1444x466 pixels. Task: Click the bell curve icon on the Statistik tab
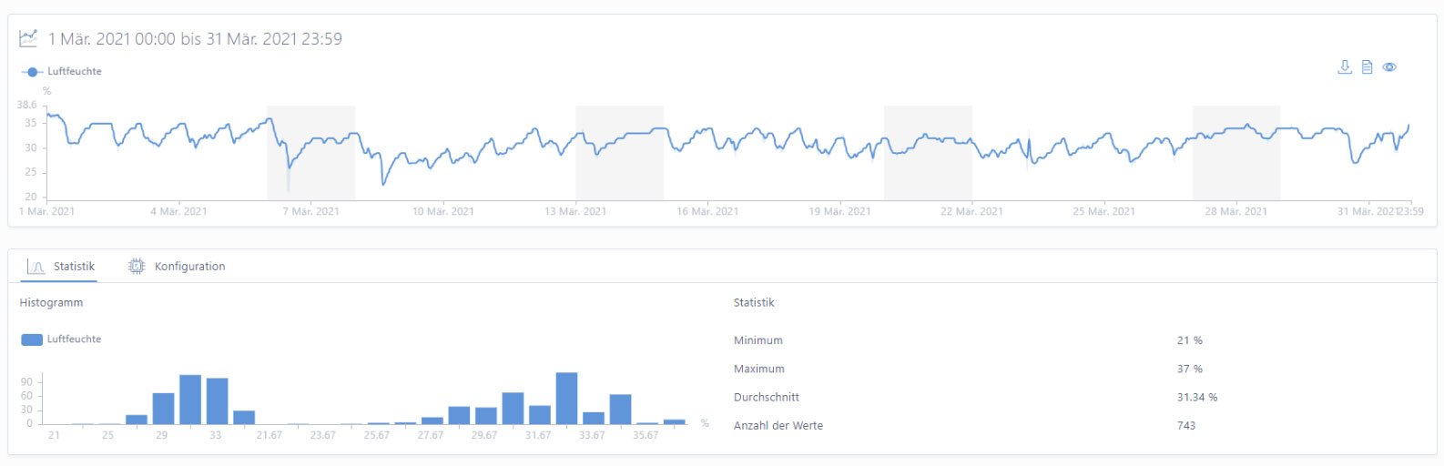click(x=36, y=267)
